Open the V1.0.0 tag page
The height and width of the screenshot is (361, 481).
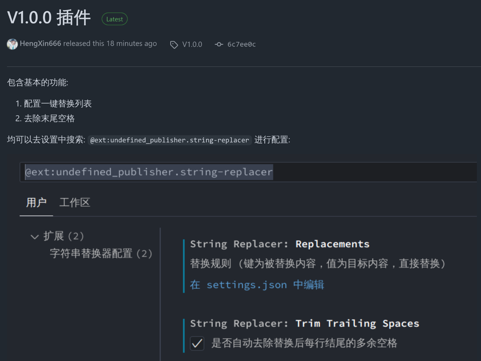tap(192, 44)
